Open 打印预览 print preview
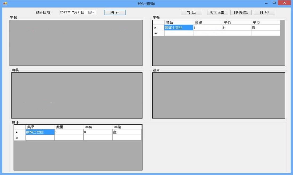The height and width of the screenshot is (175, 293). click(x=241, y=12)
